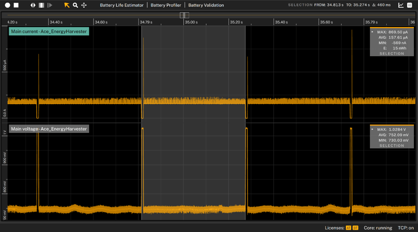Click the line graph icon at top right
Image resolution: width=418 pixels, height=232 pixels.
pos(401,5)
